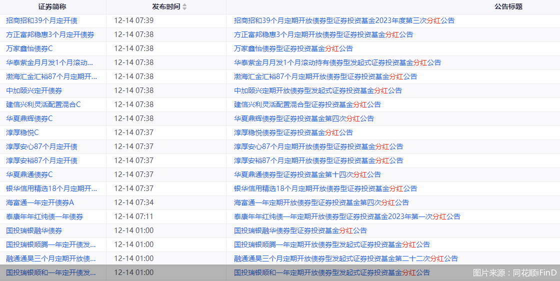Open announcement 淳厚安心87个月定期开放债券型分红公告
This screenshot has height=281, width=560.
(x=318, y=146)
